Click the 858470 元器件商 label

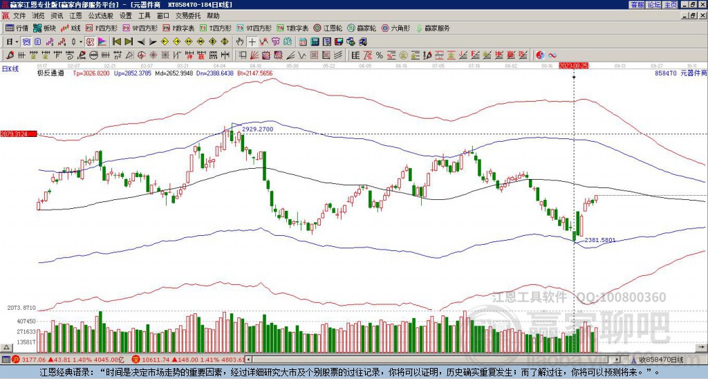pyautogui.click(x=681, y=73)
